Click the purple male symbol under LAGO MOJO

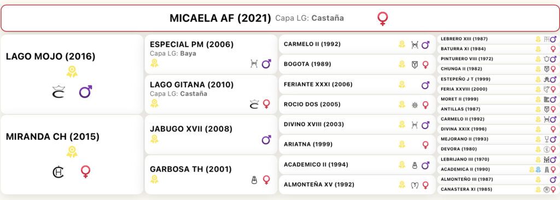coord(85,92)
